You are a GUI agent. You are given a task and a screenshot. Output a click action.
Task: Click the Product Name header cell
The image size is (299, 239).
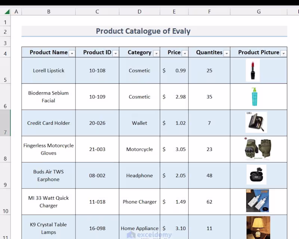(49, 52)
